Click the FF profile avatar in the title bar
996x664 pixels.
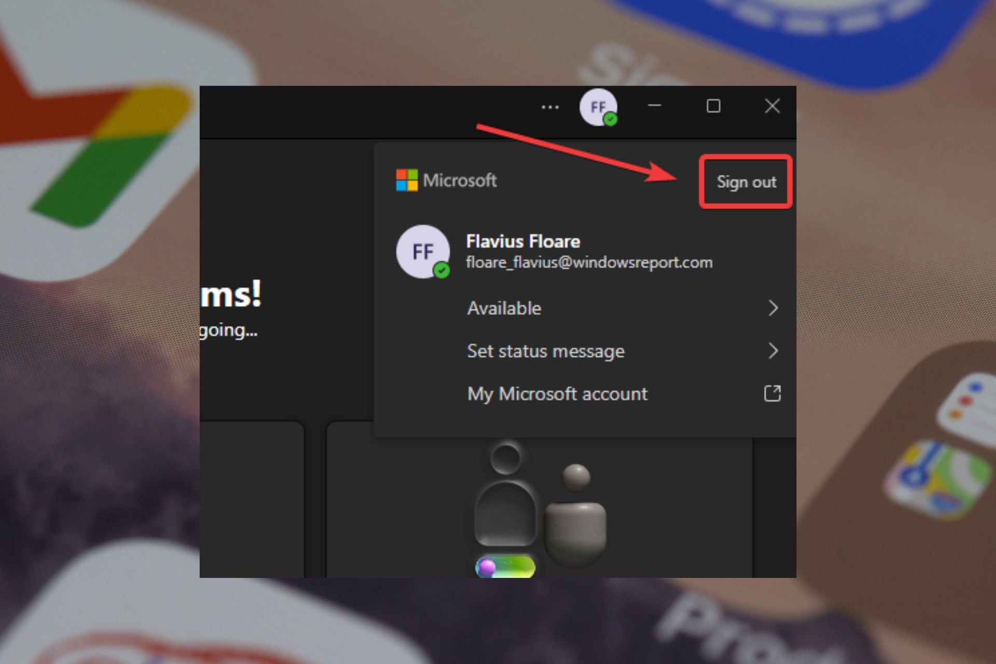pos(599,106)
